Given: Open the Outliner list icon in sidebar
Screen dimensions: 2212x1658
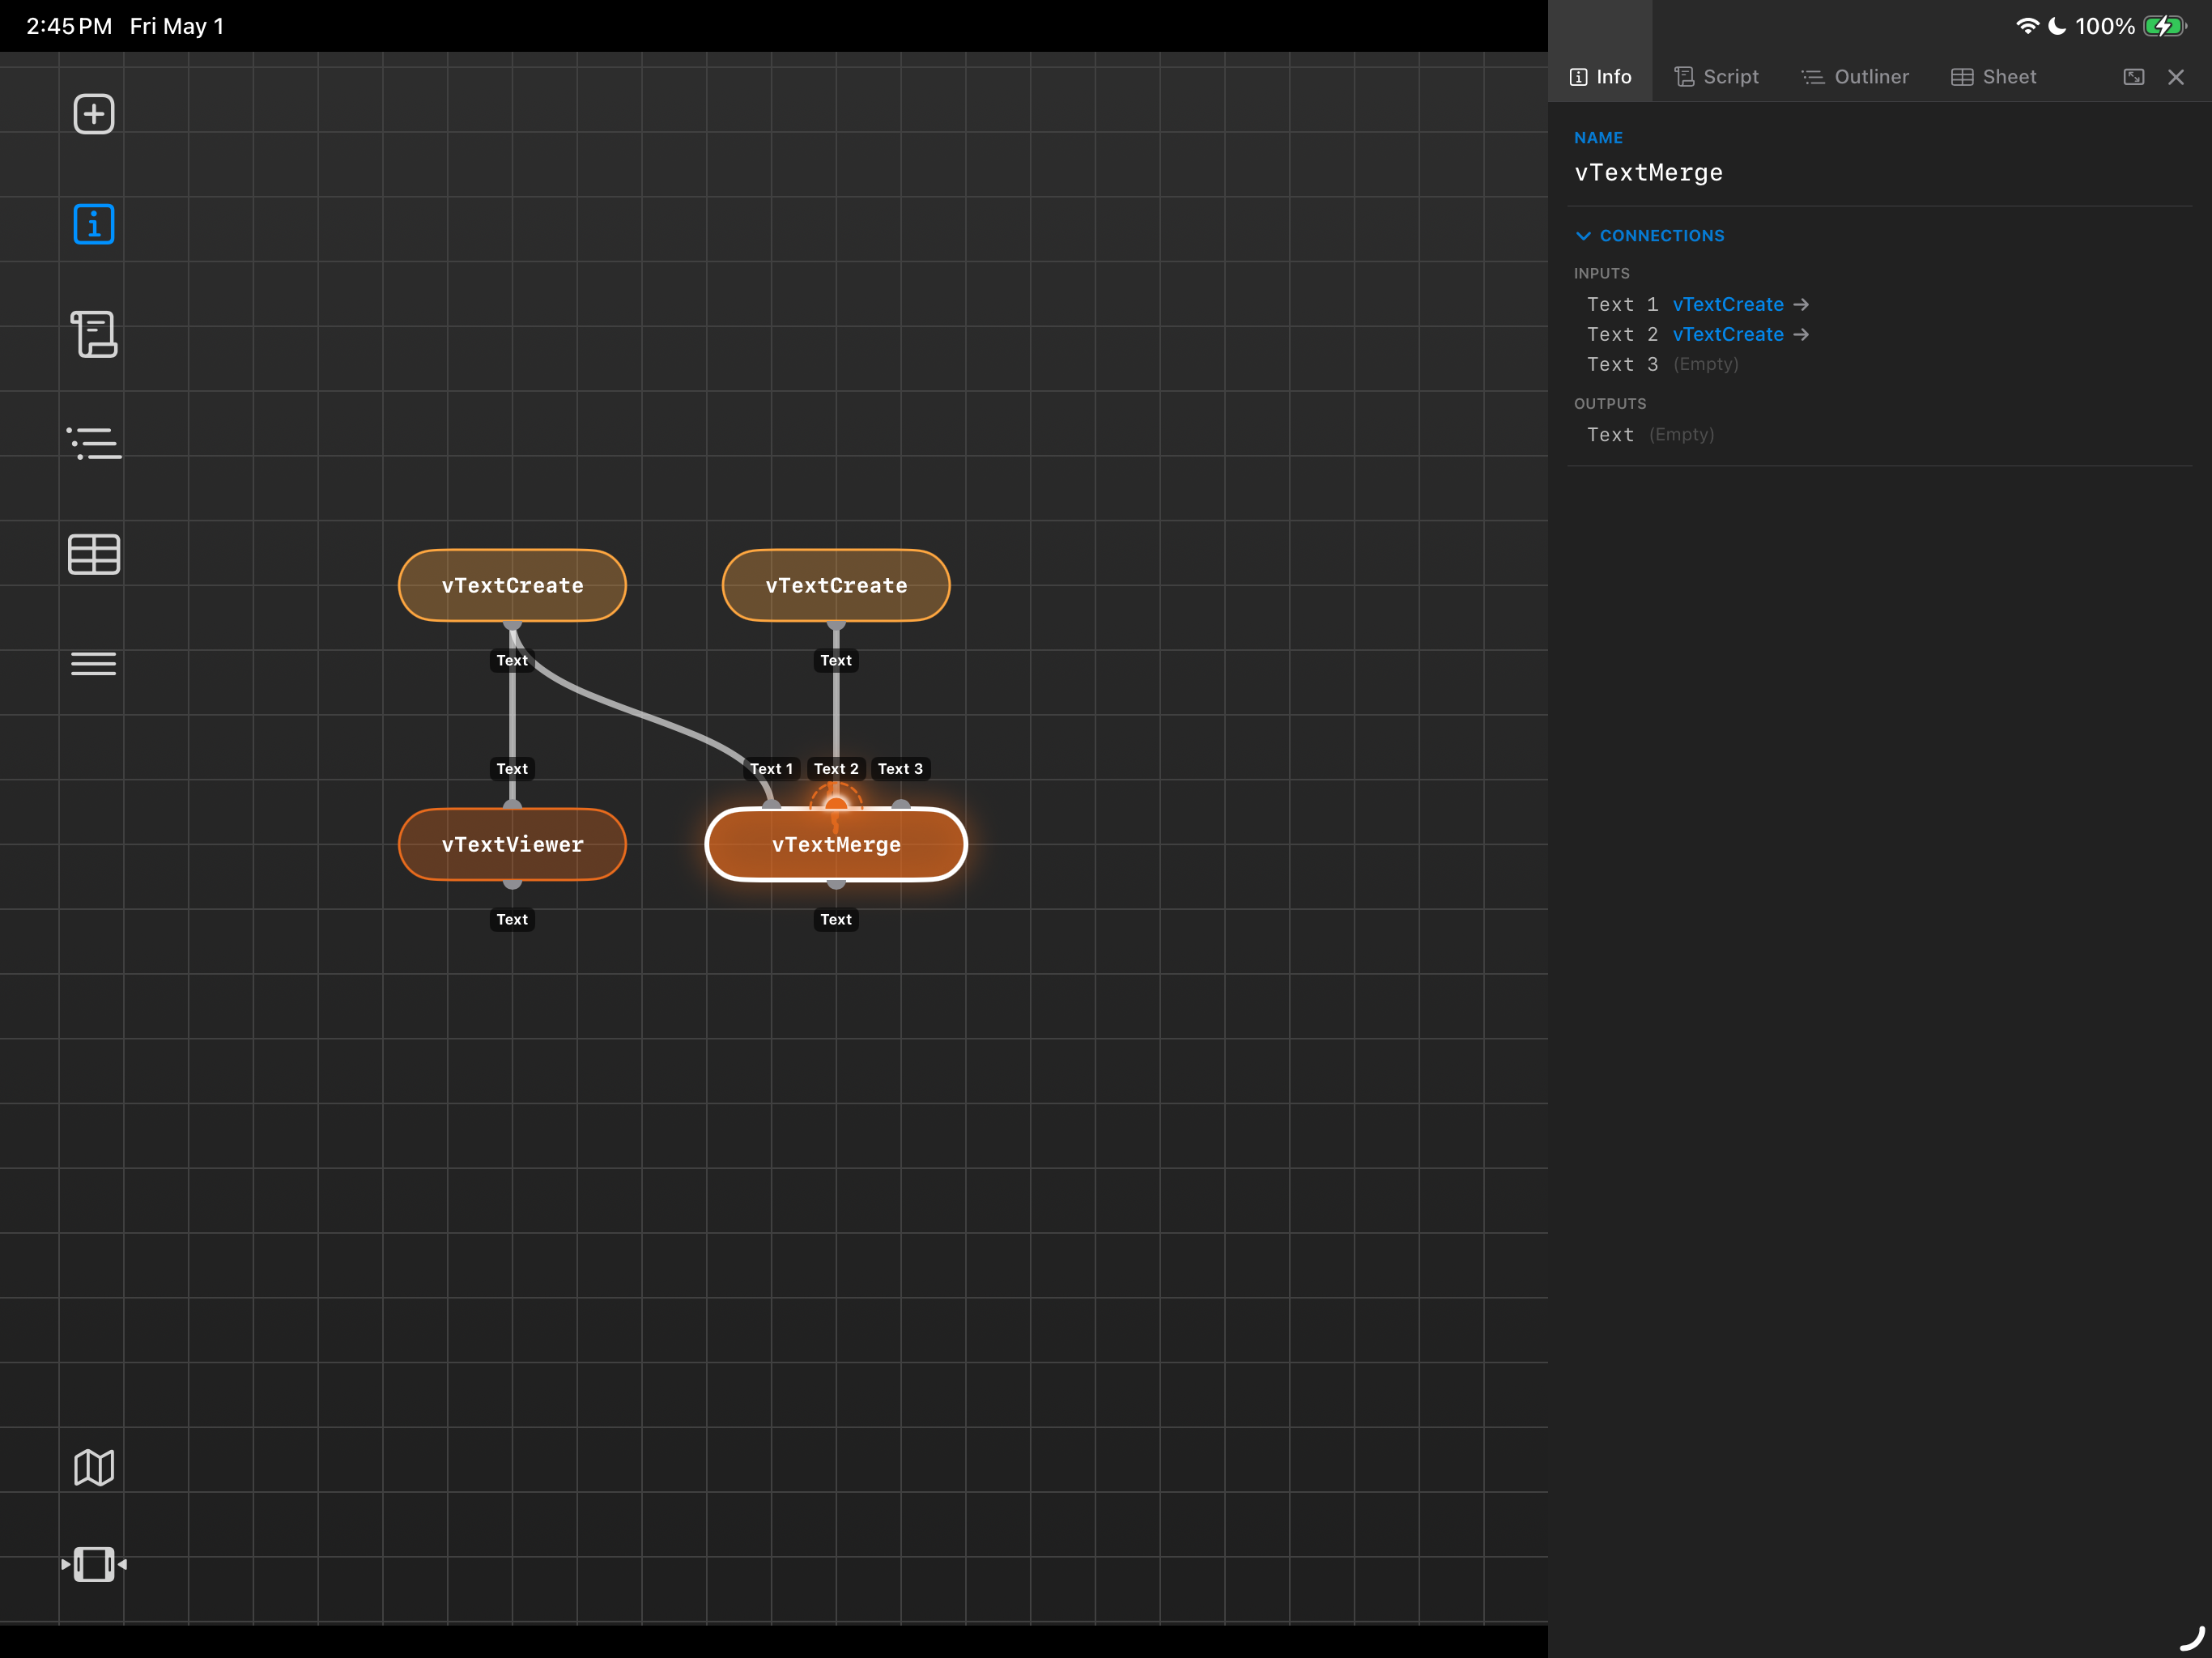Looking at the screenshot, I should point(94,444).
